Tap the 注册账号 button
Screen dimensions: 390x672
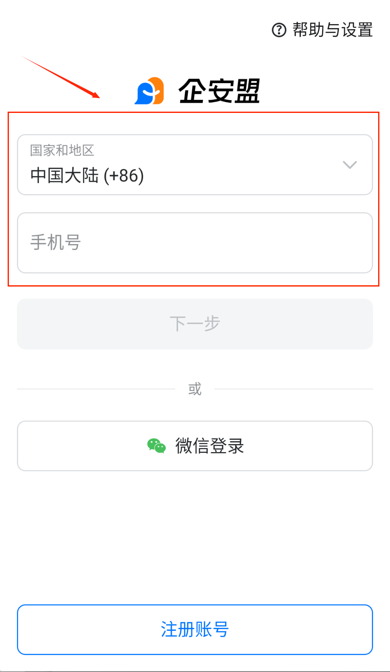pos(195,630)
